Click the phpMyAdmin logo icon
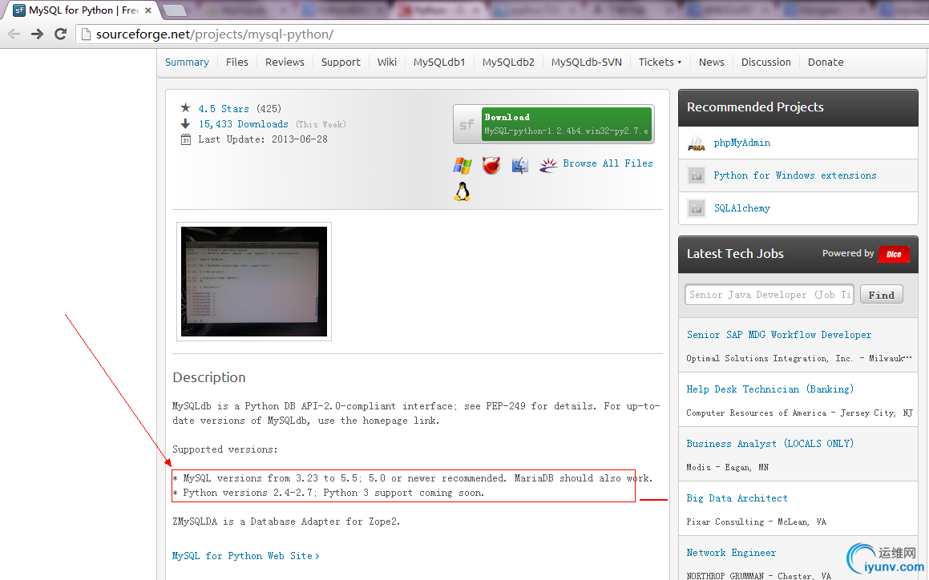Screen dimensions: 929x580 point(697,143)
